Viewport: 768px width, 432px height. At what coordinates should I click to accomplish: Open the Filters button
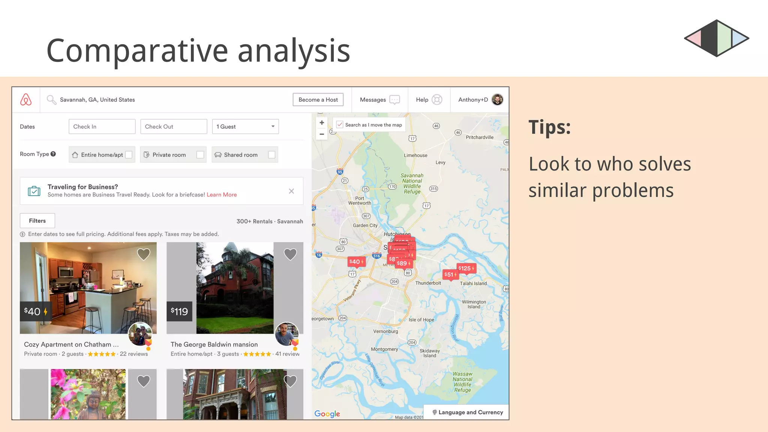(37, 220)
